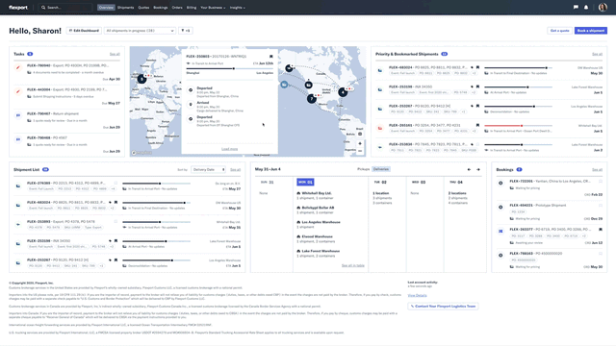
Task: Toggle bookmark on FLEX-722301 booking
Action: pos(601,182)
